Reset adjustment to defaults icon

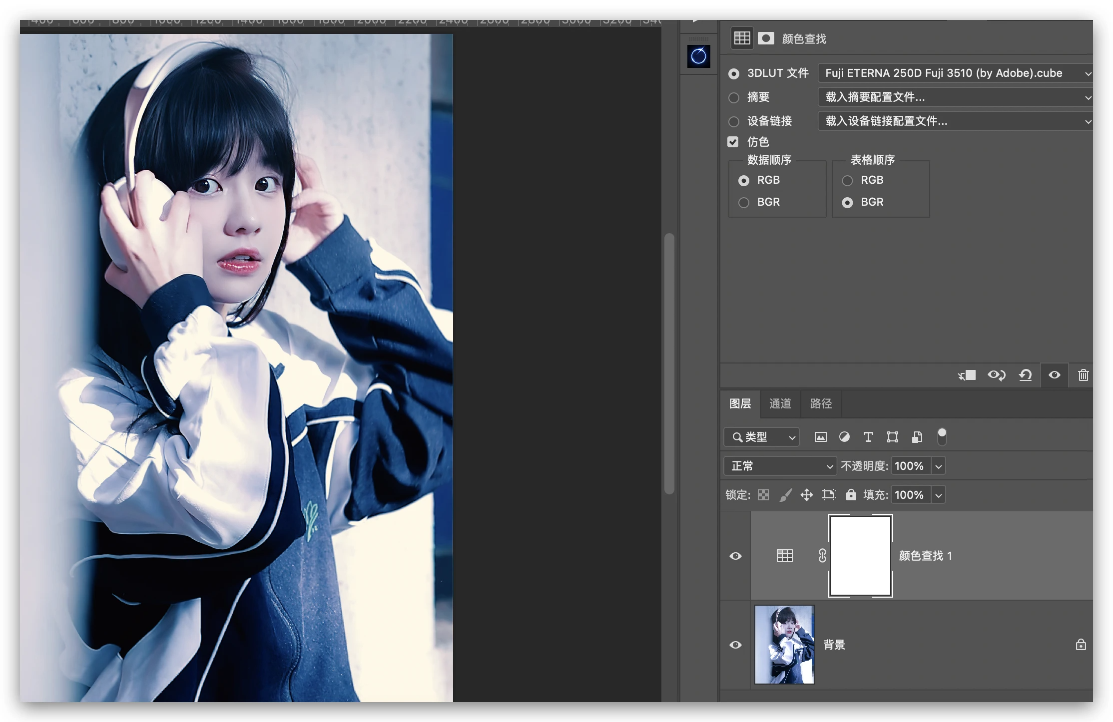coord(1025,375)
